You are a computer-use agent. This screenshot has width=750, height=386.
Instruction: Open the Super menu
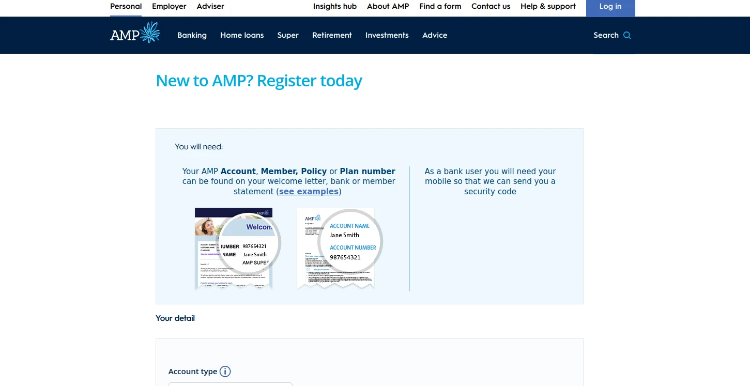[288, 35]
